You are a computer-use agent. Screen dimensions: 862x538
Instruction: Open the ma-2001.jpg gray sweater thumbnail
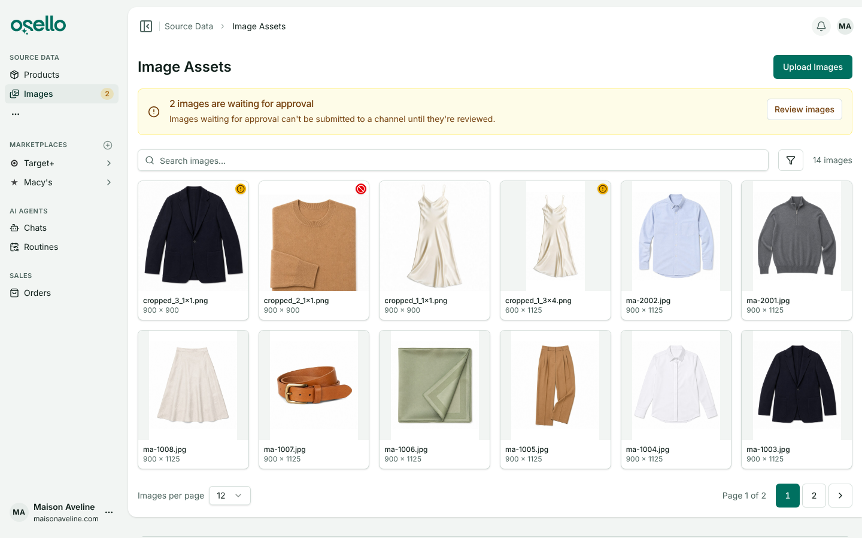[x=797, y=236]
